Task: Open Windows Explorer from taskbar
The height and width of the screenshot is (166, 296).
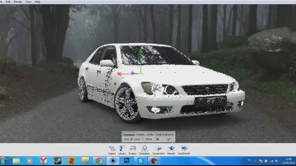Action: coord(16,161)
